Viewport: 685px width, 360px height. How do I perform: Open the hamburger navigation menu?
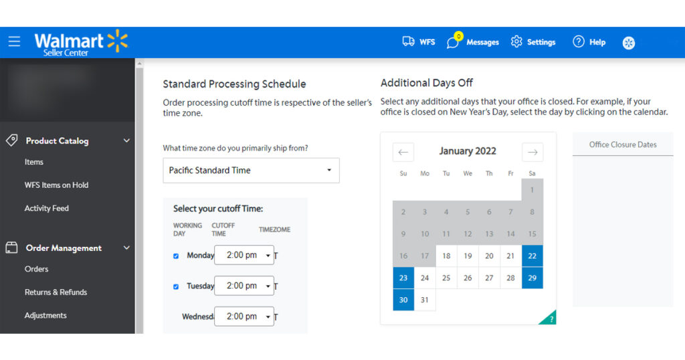[x=14, y=41]
